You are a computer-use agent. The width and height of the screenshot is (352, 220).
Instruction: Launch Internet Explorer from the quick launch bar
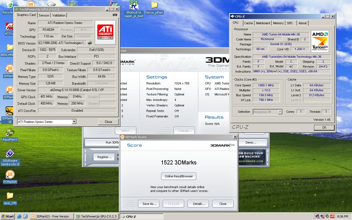click(x=19, y=216)
